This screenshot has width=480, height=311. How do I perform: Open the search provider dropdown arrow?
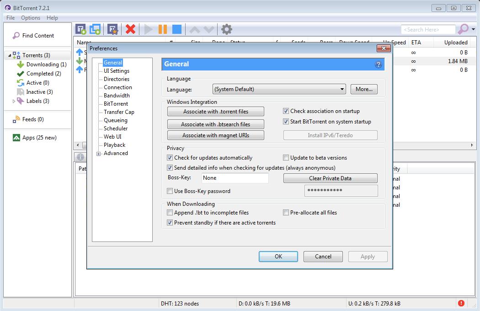[x=473, y=29]
